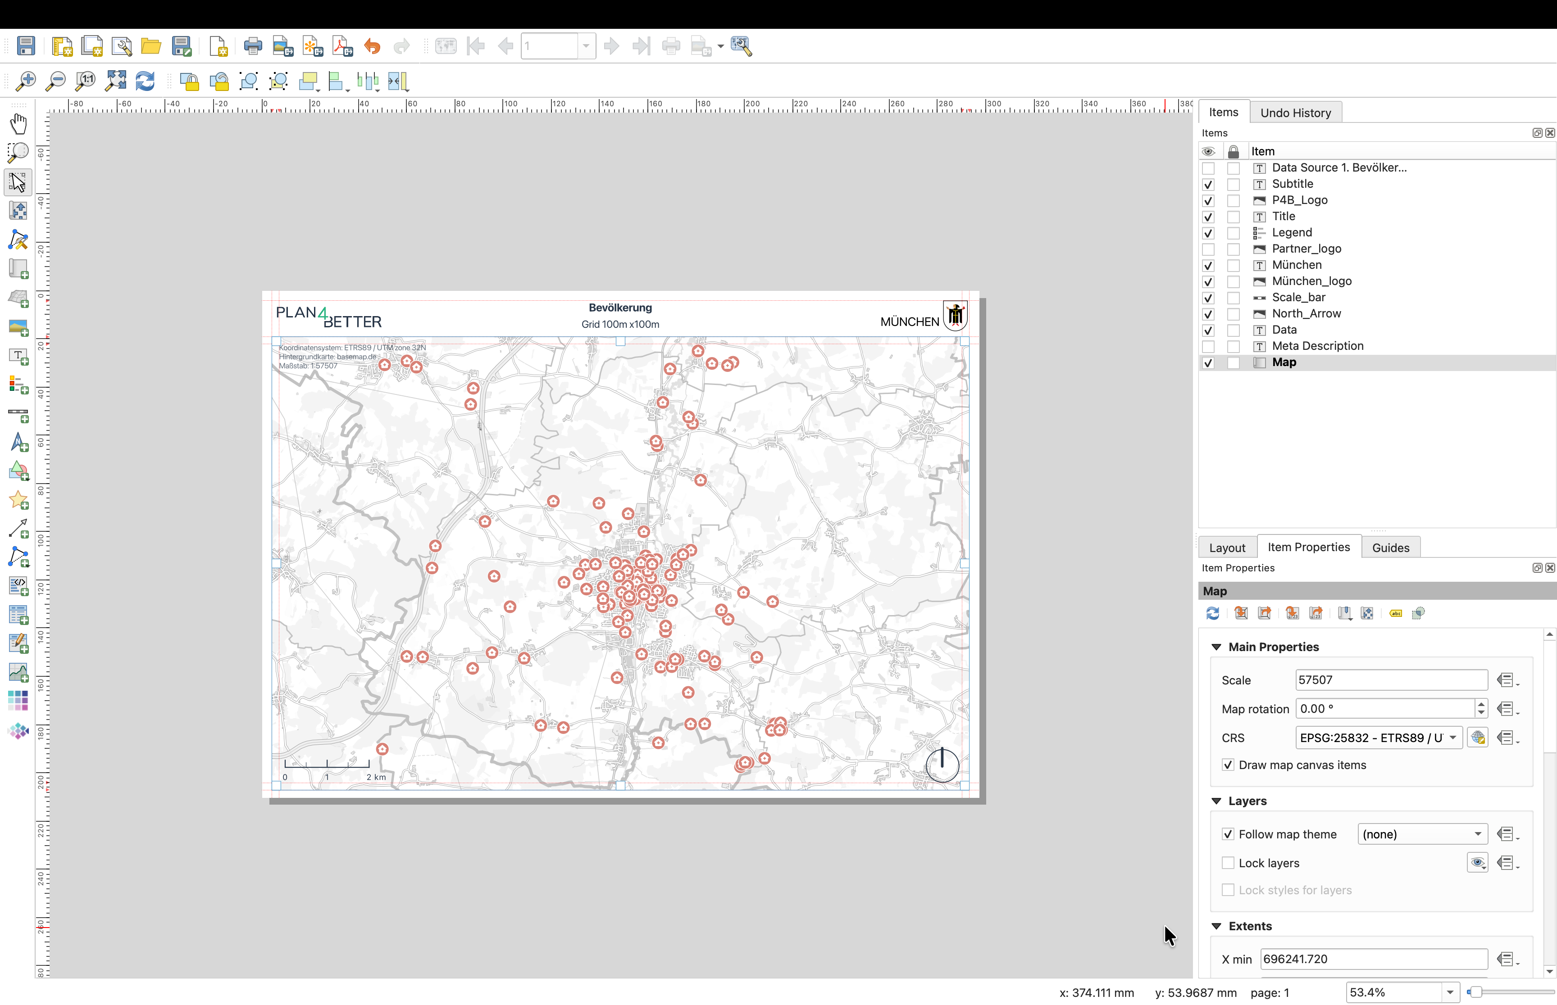Collapse the Extents section
Screen dimensions: 1557x1005
[1216, 926]
